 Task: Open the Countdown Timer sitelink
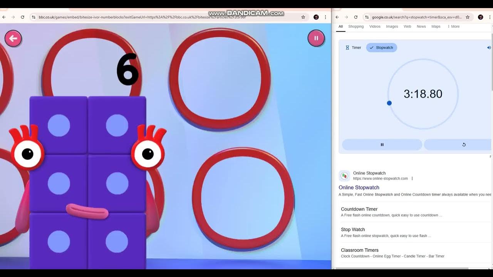(x=359, y=209)
